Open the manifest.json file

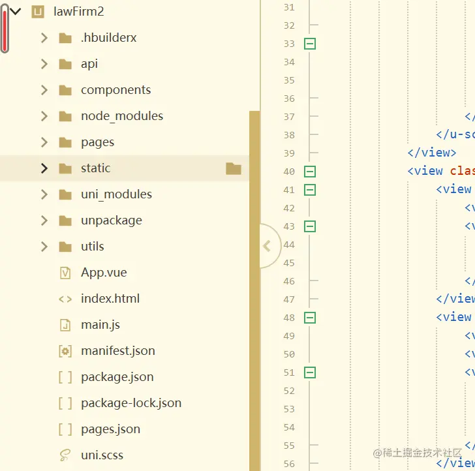click(118, 351)
